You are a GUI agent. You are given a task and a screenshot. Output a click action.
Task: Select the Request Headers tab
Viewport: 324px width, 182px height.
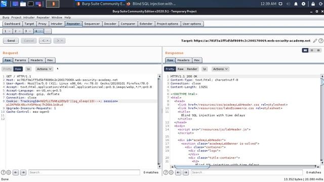pos(36,60)
